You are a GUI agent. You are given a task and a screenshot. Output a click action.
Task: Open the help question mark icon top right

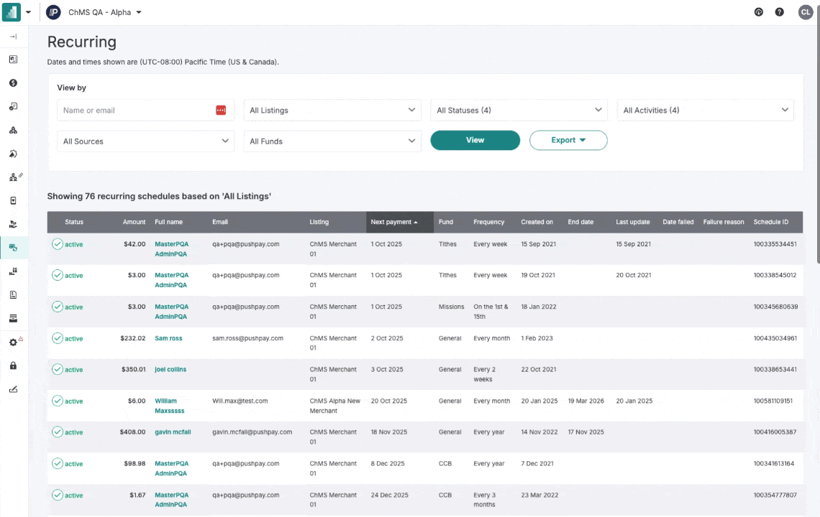click(779, 11)
